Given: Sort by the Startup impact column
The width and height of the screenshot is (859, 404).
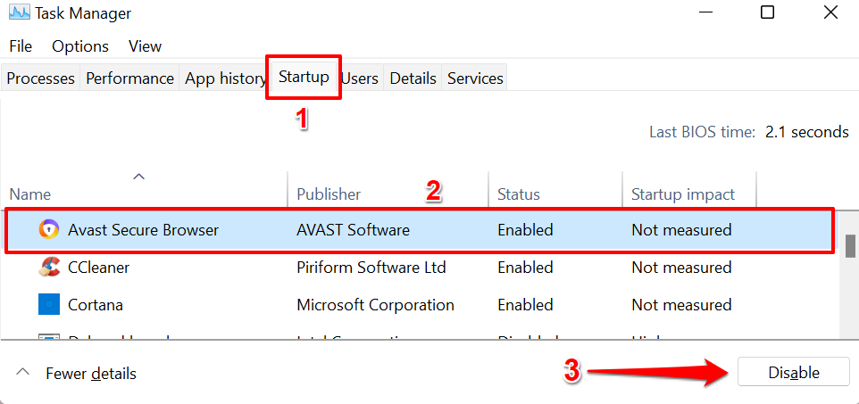Looking at the screenshot, I should pyautogui.click(x=683, y=194).
